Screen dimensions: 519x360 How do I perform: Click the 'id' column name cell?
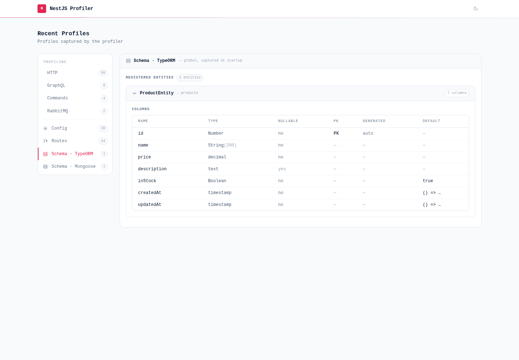141,134
